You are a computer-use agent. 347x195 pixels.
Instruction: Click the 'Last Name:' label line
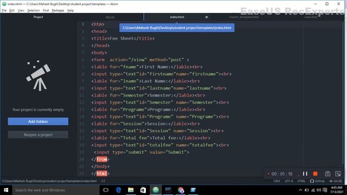[x=145, y=81]
